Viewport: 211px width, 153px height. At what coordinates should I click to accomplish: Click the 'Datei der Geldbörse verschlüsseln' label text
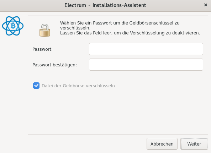pos(78,86)
